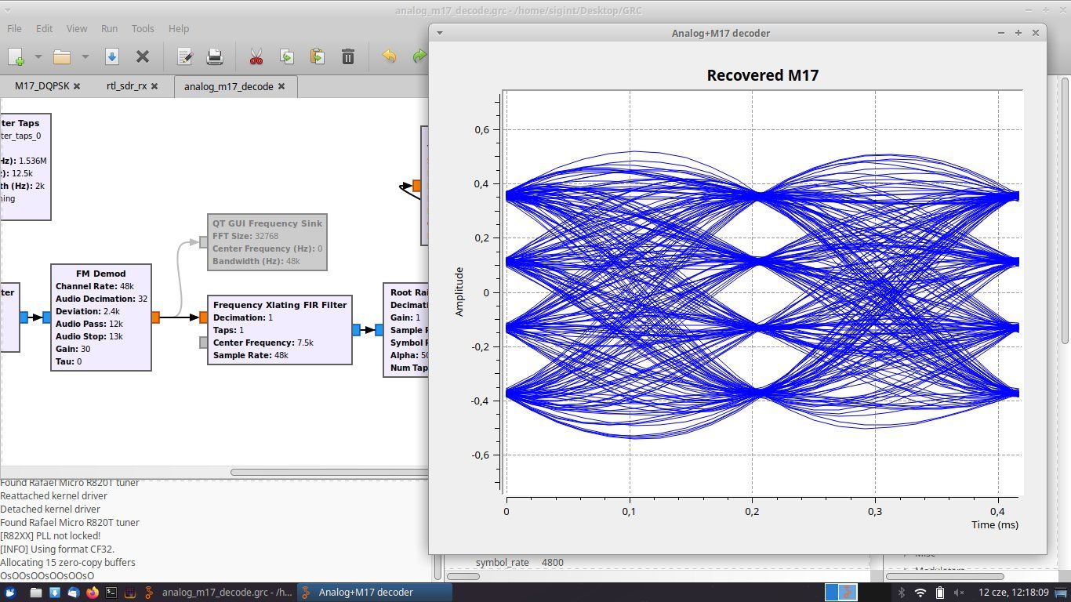Minimize the Analog+M17 decoder window
Screen dimensions: 1071x602
click(x=1001, y=33)
